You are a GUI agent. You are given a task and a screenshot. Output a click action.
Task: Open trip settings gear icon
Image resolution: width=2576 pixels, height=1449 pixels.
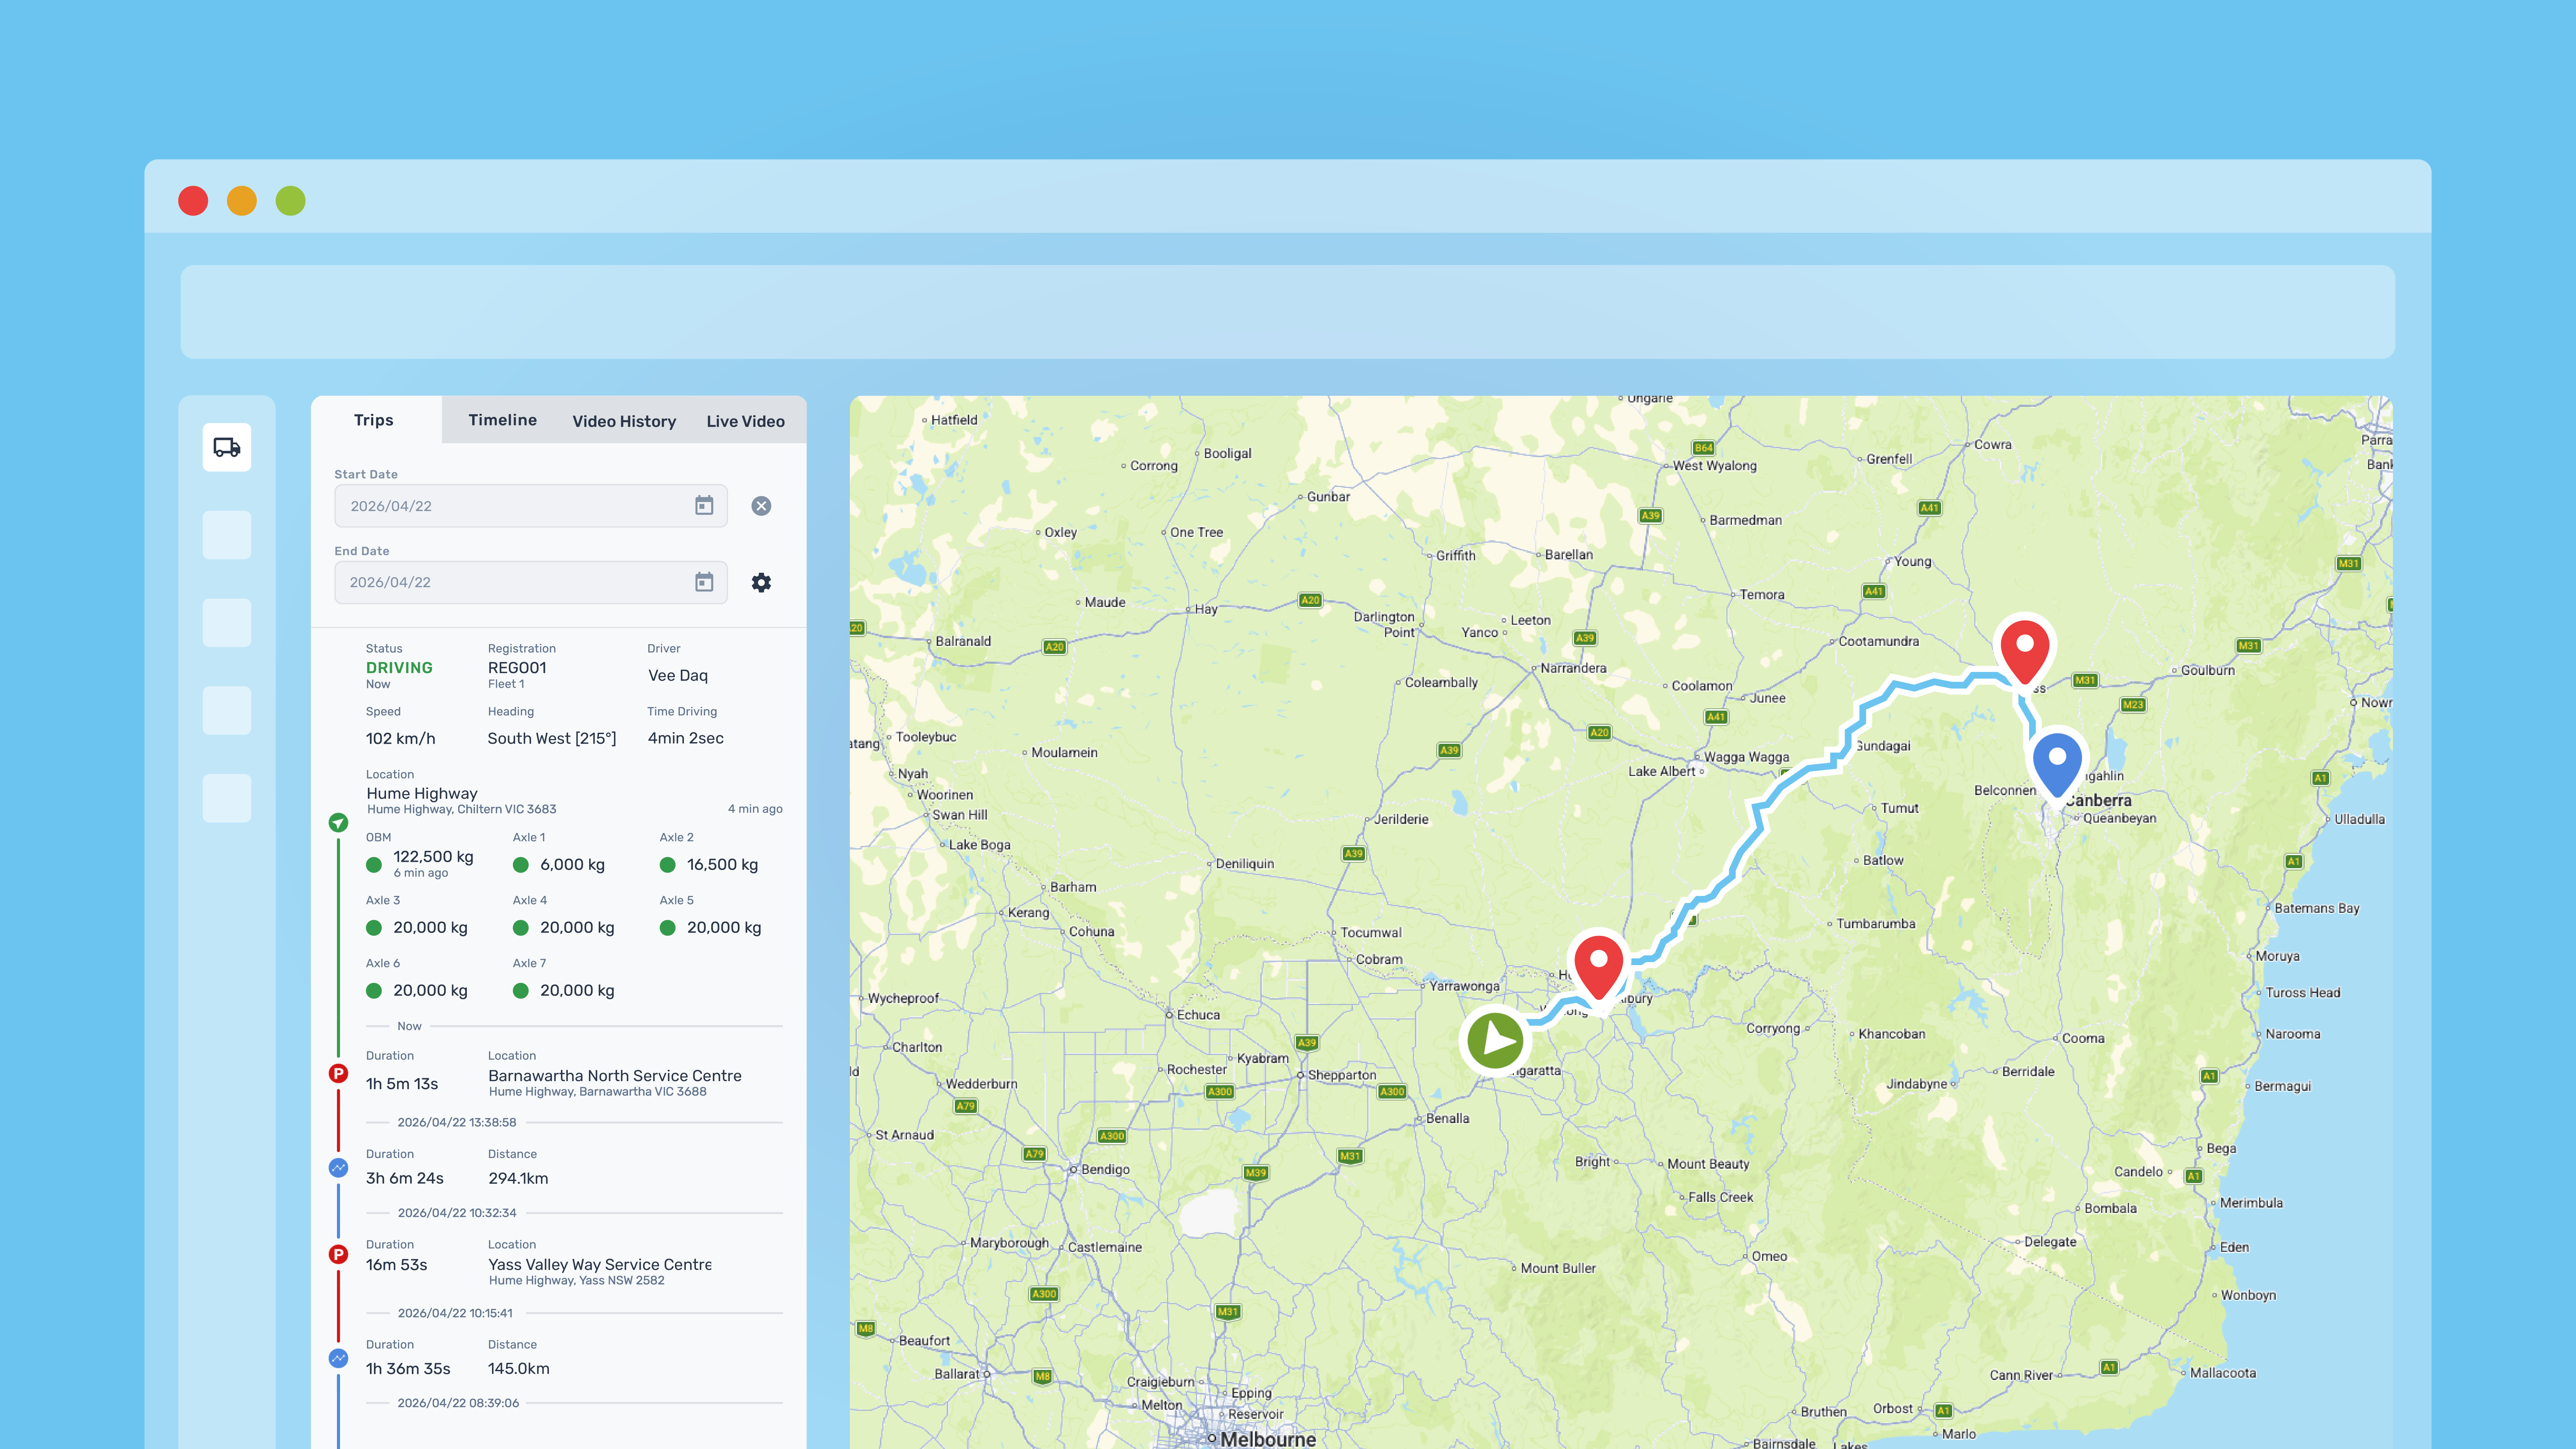761,582
